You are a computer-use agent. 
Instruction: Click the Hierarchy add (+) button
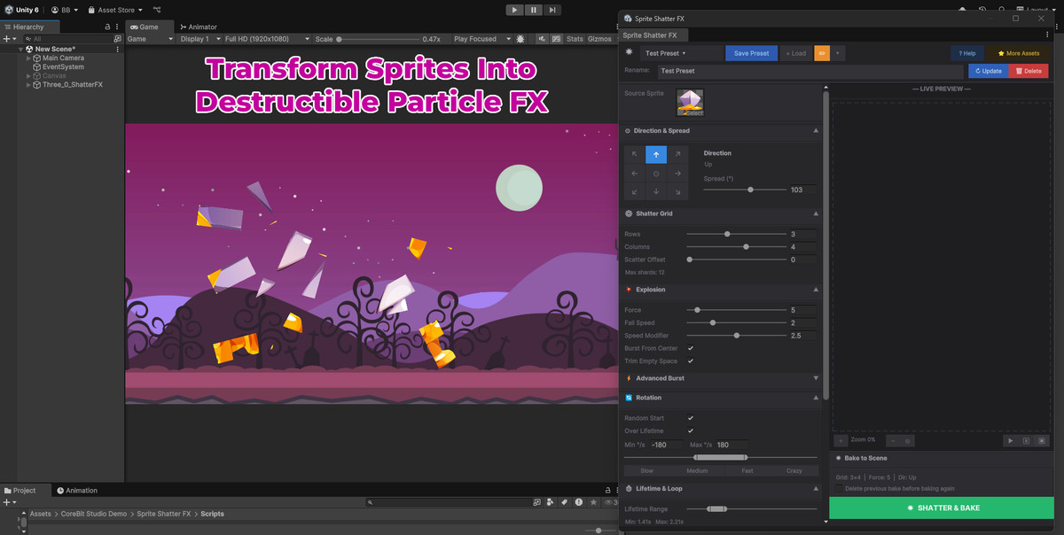pos(5,39)
